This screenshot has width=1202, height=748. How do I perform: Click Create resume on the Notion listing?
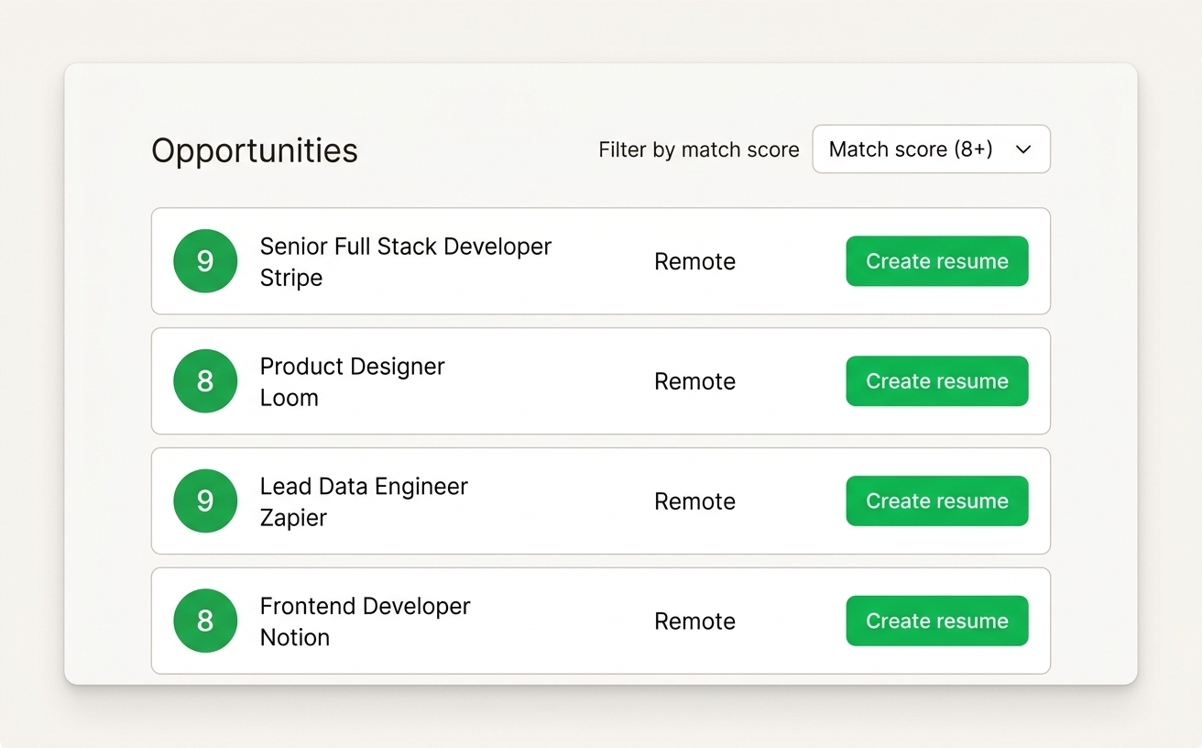(x=936, y=621)
